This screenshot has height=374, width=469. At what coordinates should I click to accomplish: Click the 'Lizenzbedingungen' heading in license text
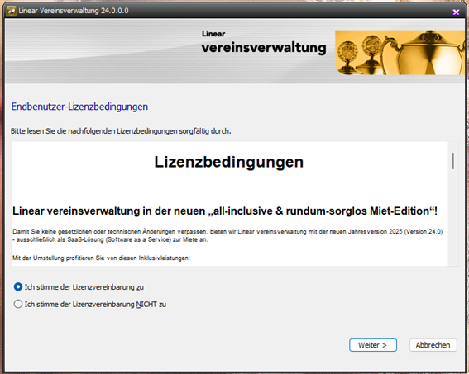click(x=229, y=162)
